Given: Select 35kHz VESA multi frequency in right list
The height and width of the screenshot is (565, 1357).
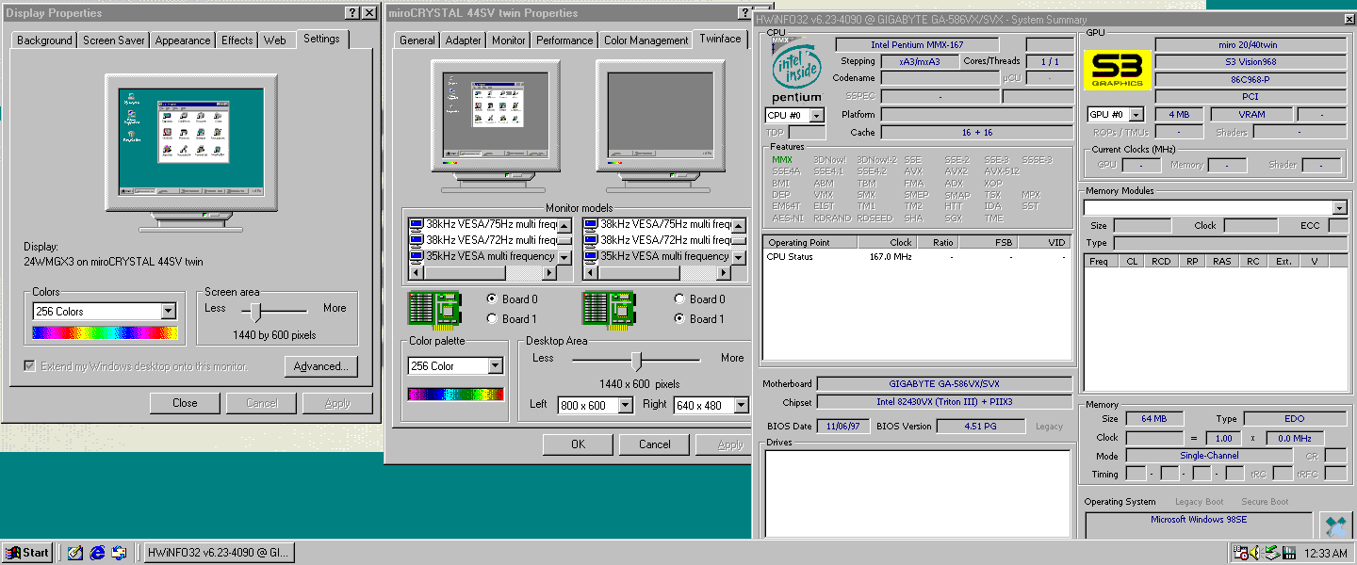Looking at the screenshot, I should click(x=657, y=256).
